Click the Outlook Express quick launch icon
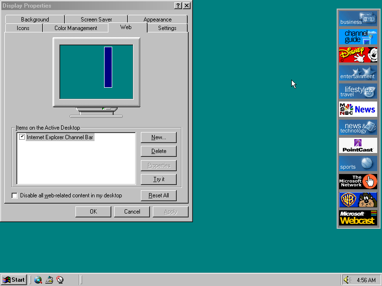Viewport: 382px width, 286px height. [49, 280]
